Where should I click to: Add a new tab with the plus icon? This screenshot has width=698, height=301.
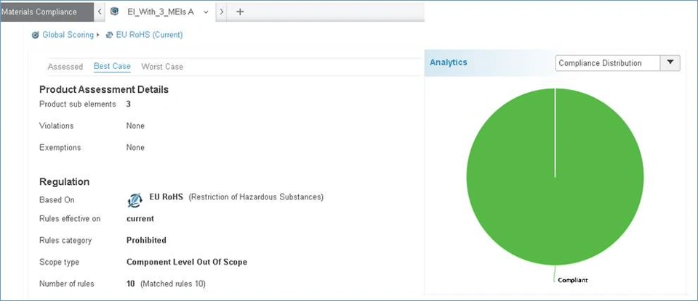[x=241, y=12]
